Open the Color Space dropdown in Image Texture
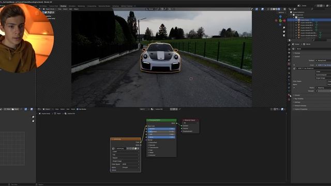Screen dimensions: 331x186 click(131, 164)
